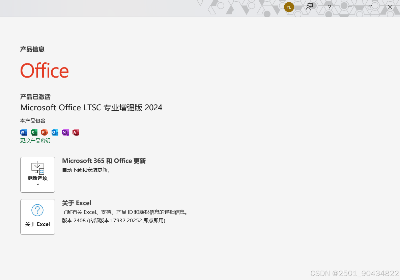The image size is (400, 280).
Task: Click the Excel app icon
Action: 34,132
